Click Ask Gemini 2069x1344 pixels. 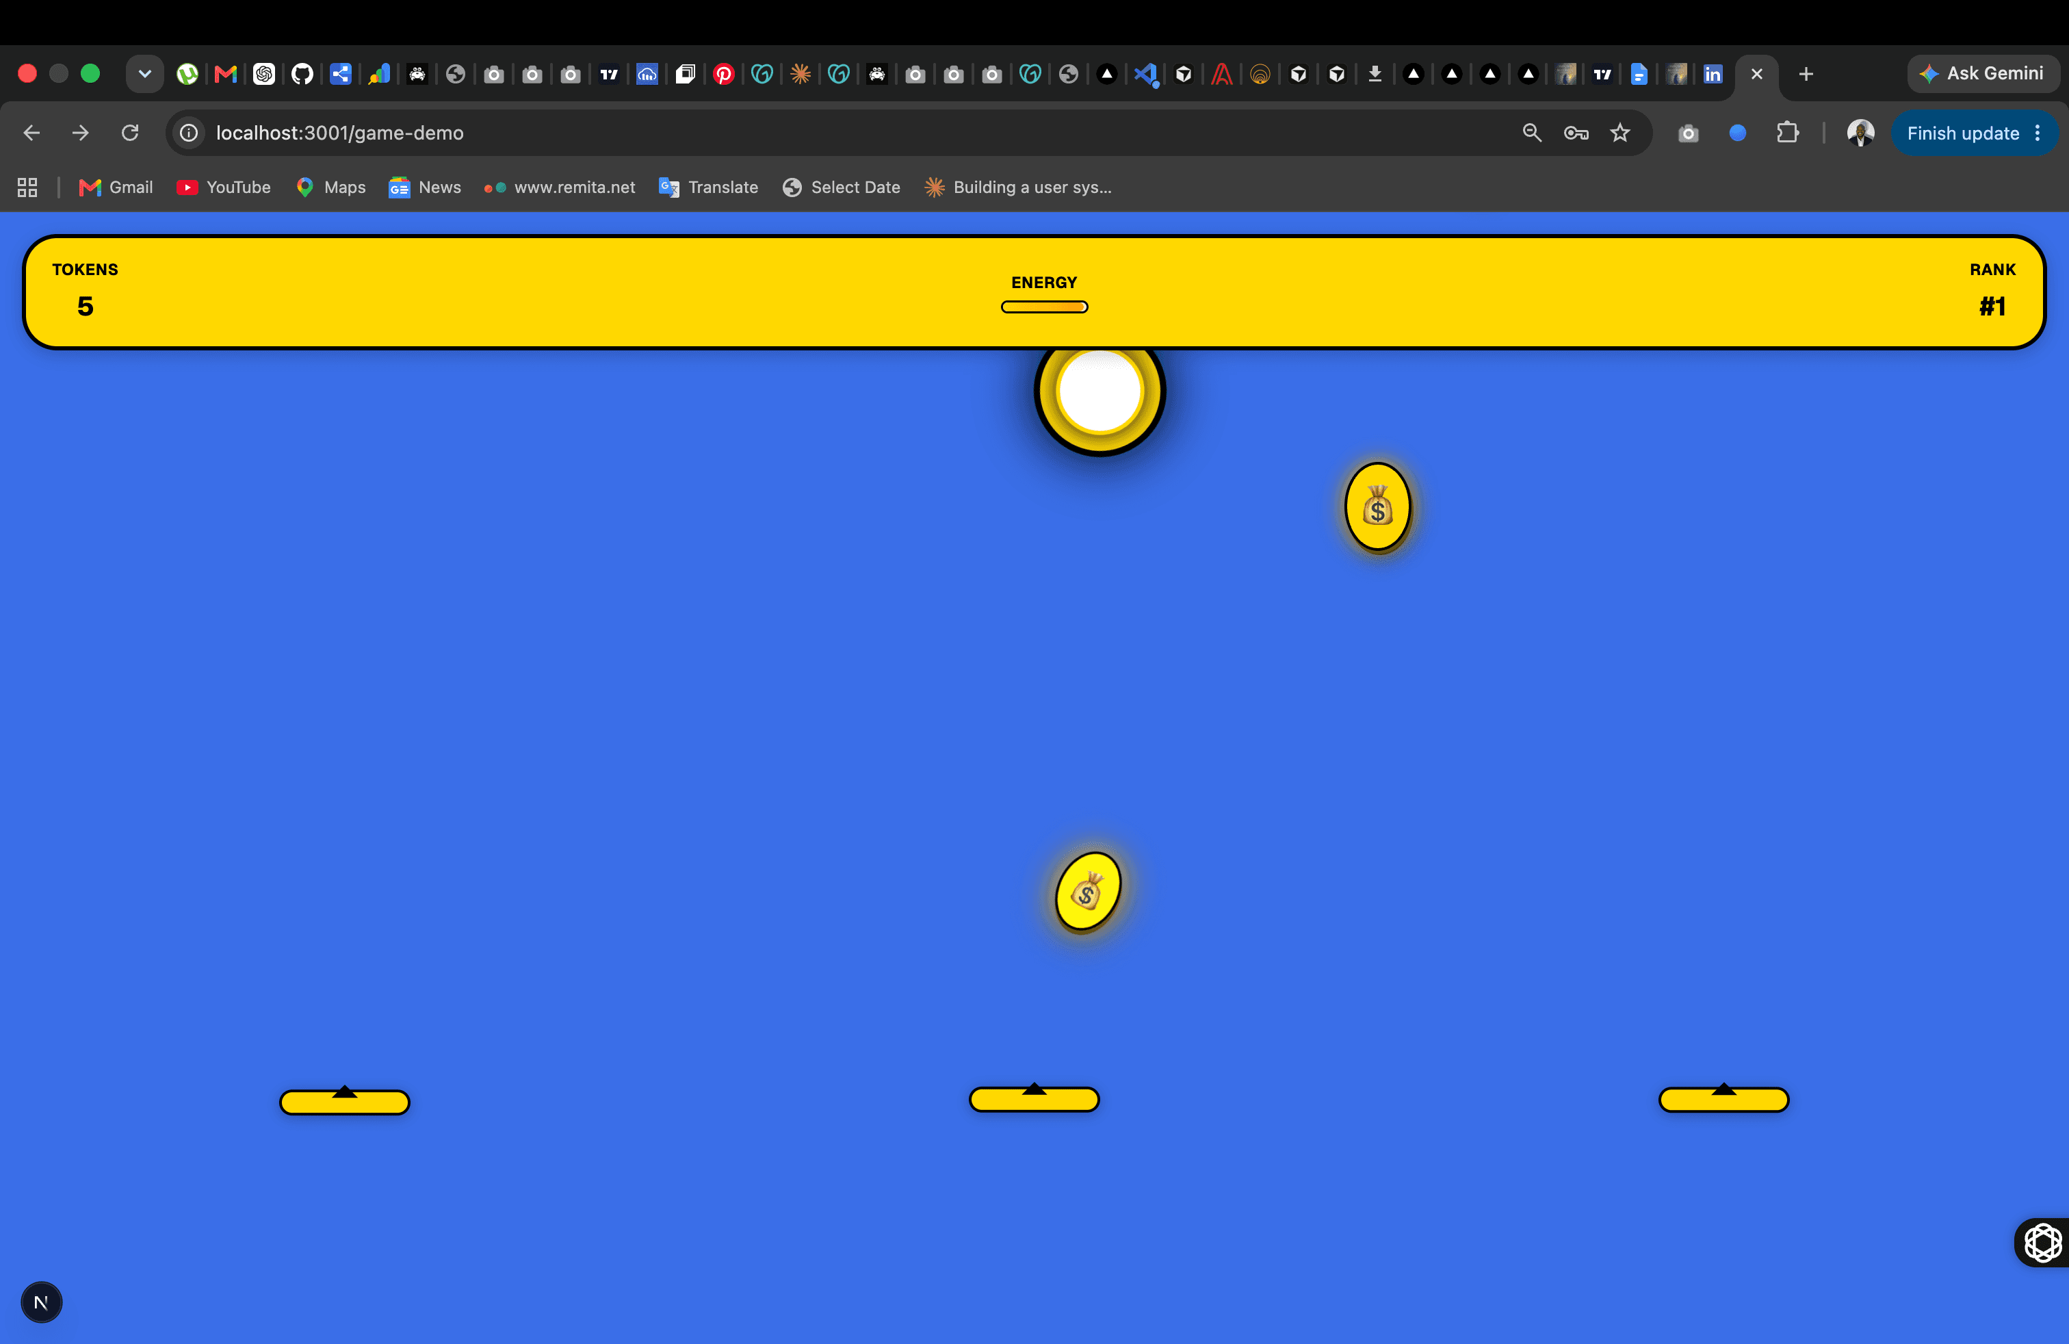click(1983, 74)
